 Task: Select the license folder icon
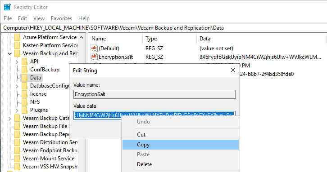24,94
